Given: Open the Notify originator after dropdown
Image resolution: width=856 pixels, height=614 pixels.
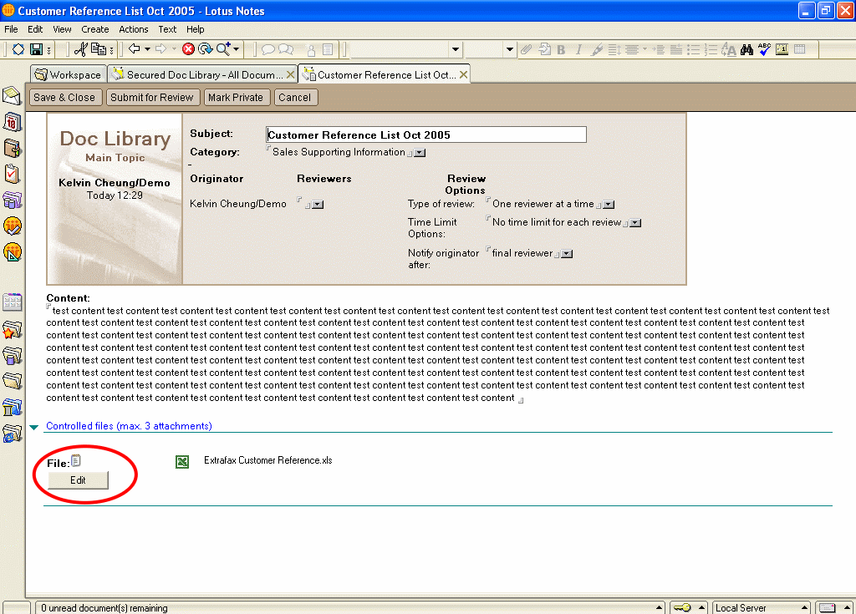Looking at the screenshot, I should (x=567, y=254).
